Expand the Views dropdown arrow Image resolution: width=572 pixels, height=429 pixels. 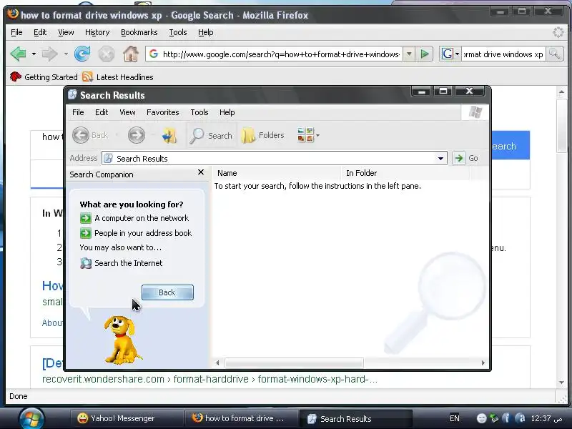click(x=317, y=135)
